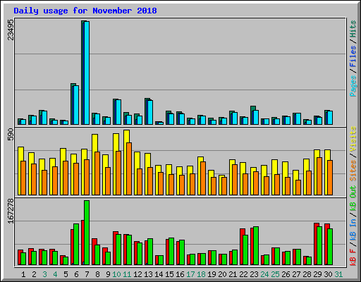The height and width of the screenshot is (282, 361).
Task: Click the red kB F bar for day 6
Action: click(x=73, y=247)
